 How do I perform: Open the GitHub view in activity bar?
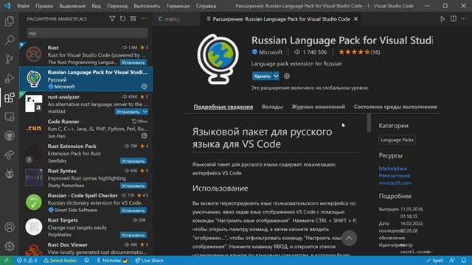pyautogui.click(x=10, y=135)
